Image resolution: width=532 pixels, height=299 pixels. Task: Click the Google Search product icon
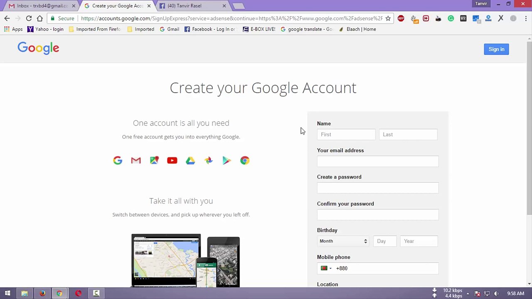118,160
